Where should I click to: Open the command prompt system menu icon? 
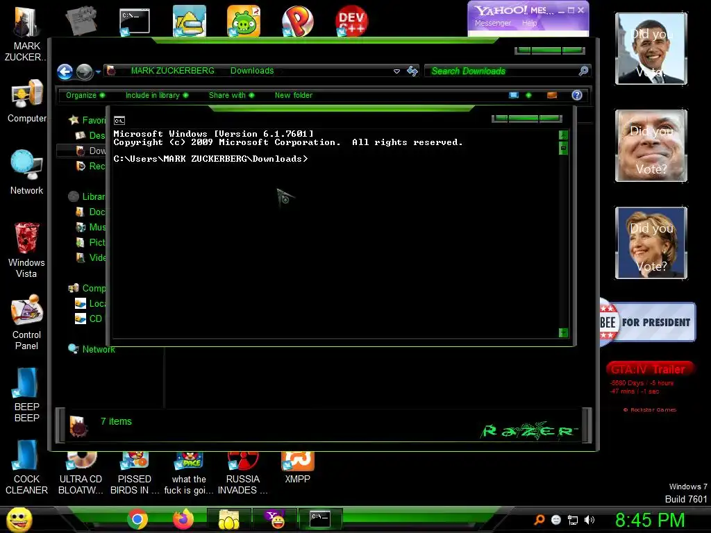(x=119, y=121)
